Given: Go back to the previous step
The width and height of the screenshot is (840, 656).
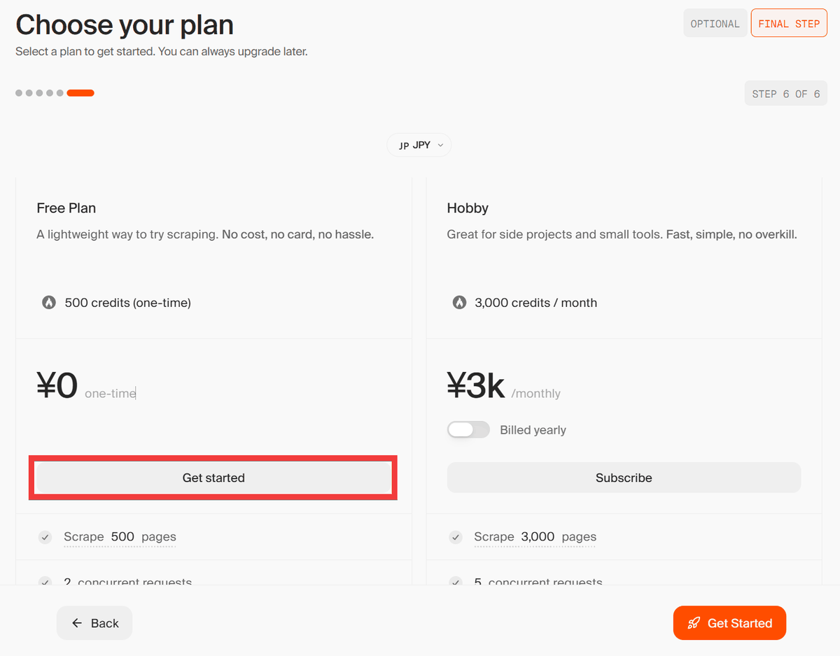Looking at the screenshot, I should [94, 623].
